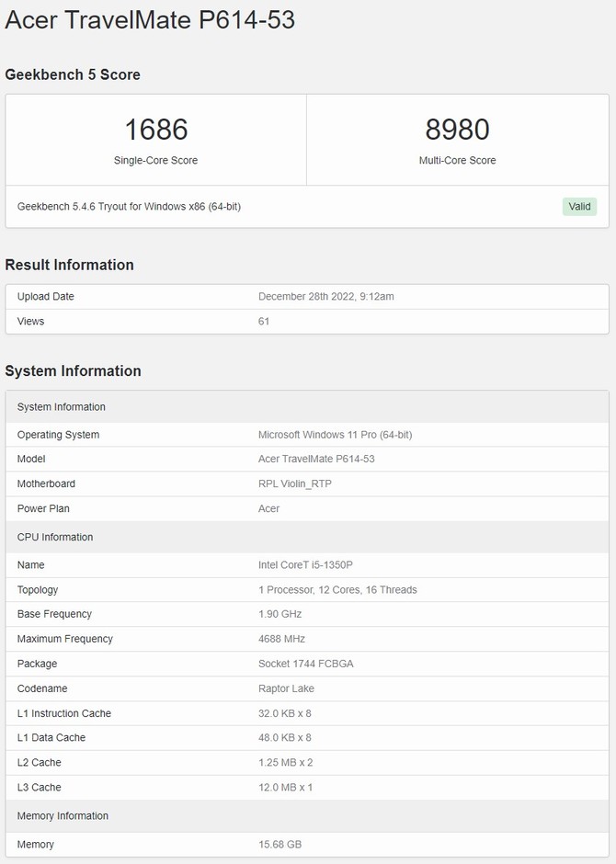616x864 pixels.
Task: Click the Motherboard label
Action: point(46,483)
